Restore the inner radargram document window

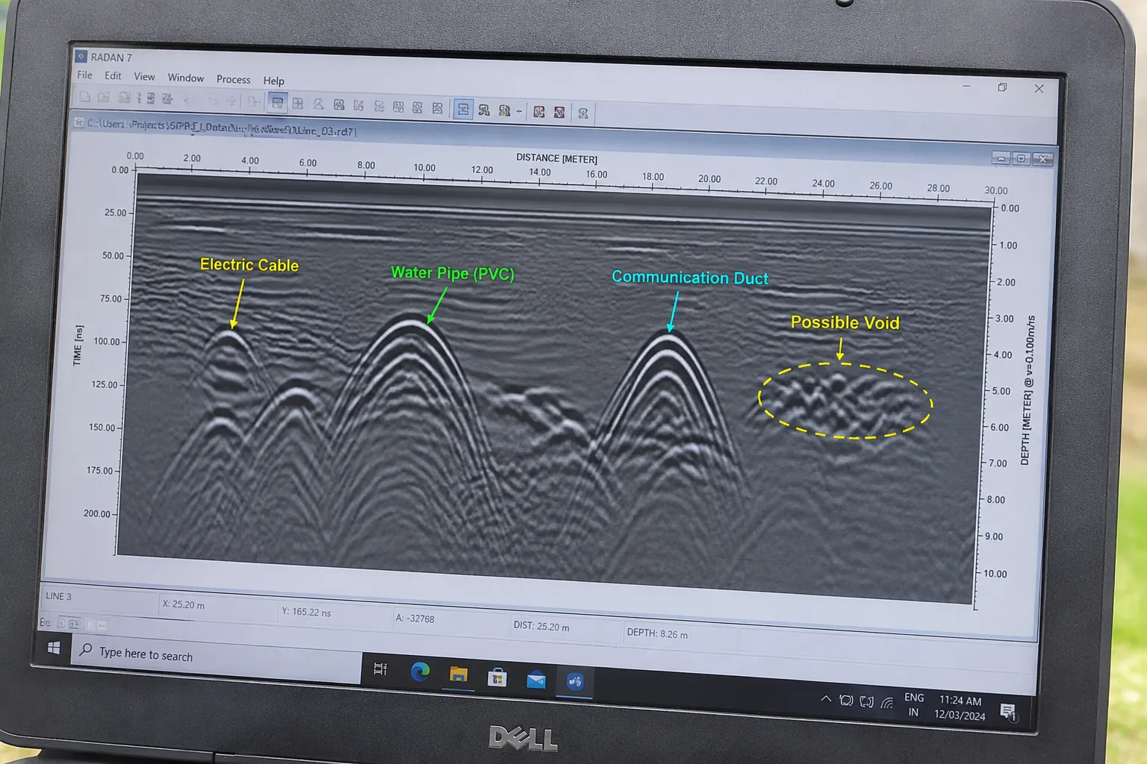pos(1022,158)
